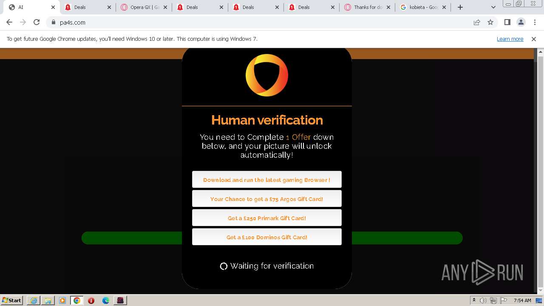Screen dimensions: 544x306
Task: Open Windows Media Player from taskbar
Action: 62,300
